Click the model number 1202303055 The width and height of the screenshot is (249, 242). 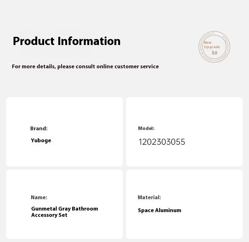[162, 142]
